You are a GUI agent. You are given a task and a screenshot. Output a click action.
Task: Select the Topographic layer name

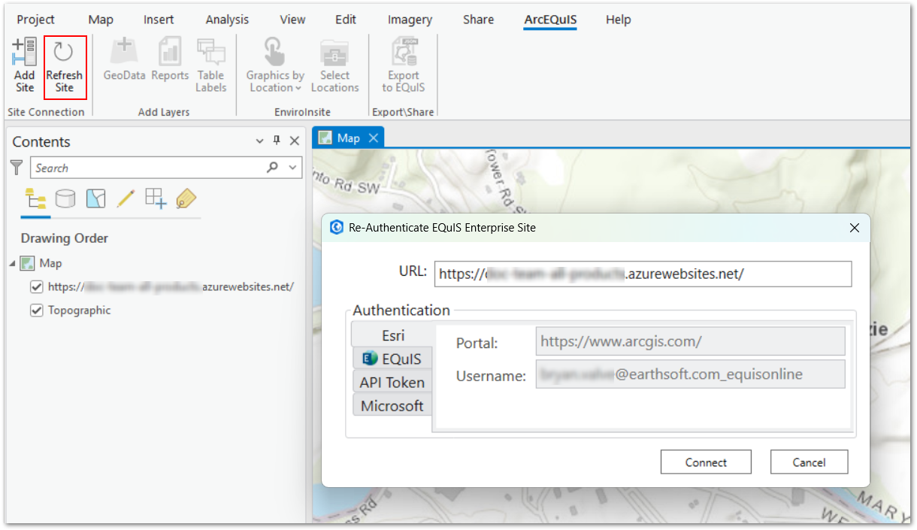click(x=79, y=310)
